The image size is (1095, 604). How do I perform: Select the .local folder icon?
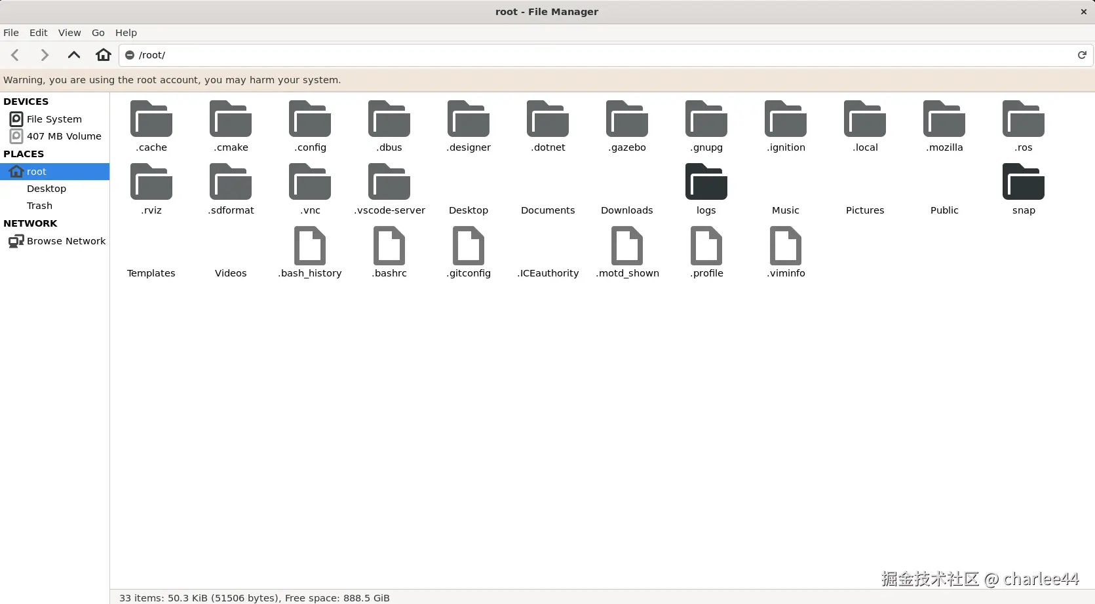coord(865,119)
